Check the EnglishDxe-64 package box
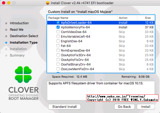The image size is (160, 113). (58, 41)
